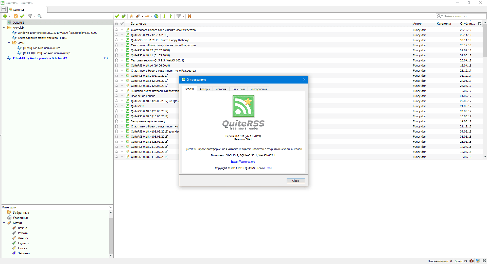487x264 pixels.
Task: Open the search options magnifier dropdown
Action: [440, 16]
